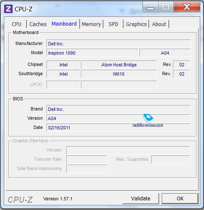Image resolution: width=204 pixels, height=210 pixels.
Task: Close the CPU-Z window
Action: tap(187, 7)
